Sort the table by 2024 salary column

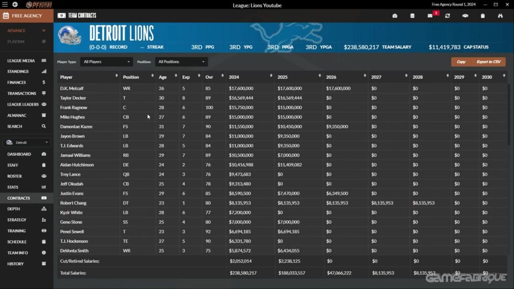[251, 77]
